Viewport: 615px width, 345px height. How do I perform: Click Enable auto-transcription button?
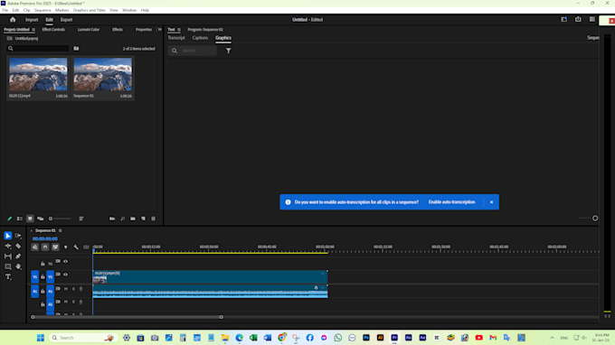tap(451, 202)
